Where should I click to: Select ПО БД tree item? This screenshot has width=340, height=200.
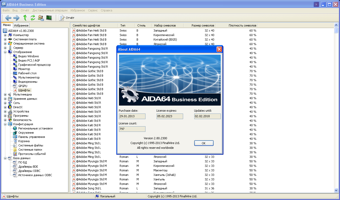[23, 162]
